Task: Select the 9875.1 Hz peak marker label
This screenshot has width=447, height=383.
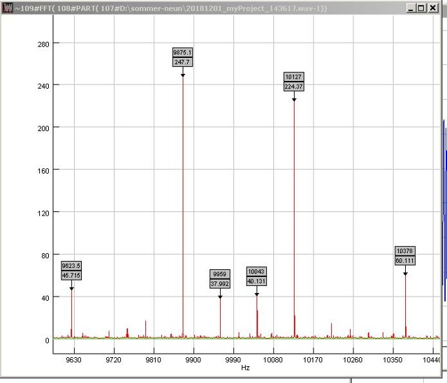Action: click(183, 52)
